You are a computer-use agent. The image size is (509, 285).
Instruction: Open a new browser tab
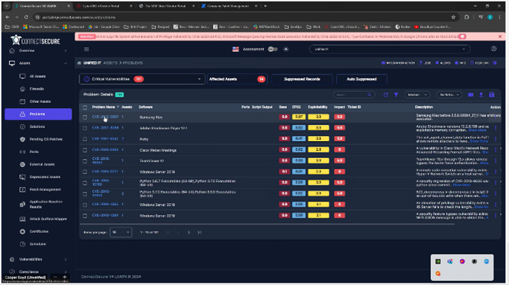266,6
